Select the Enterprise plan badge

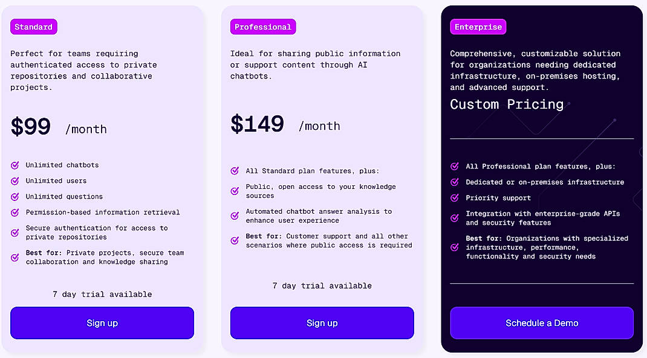478,27
